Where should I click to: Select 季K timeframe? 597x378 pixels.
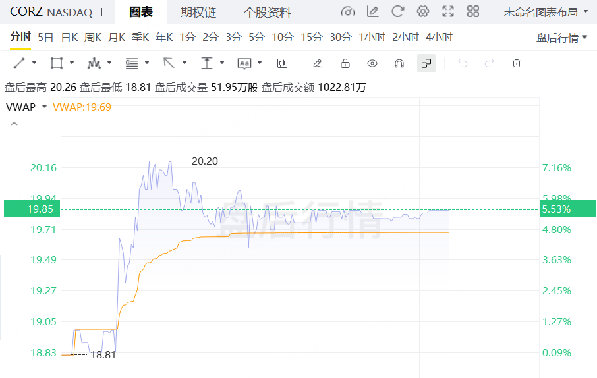click(140, 38)
